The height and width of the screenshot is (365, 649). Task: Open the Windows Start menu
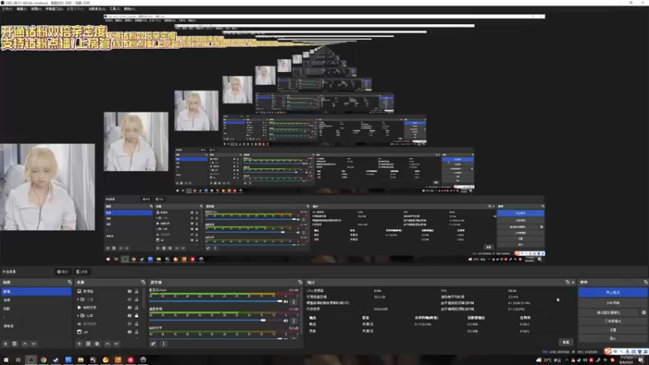click(6, 360)
